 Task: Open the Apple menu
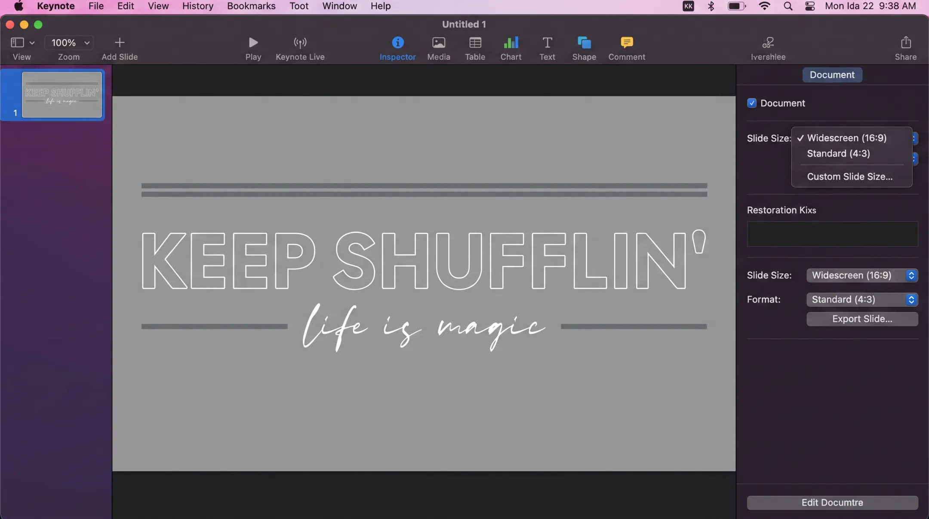pos(18,6)
